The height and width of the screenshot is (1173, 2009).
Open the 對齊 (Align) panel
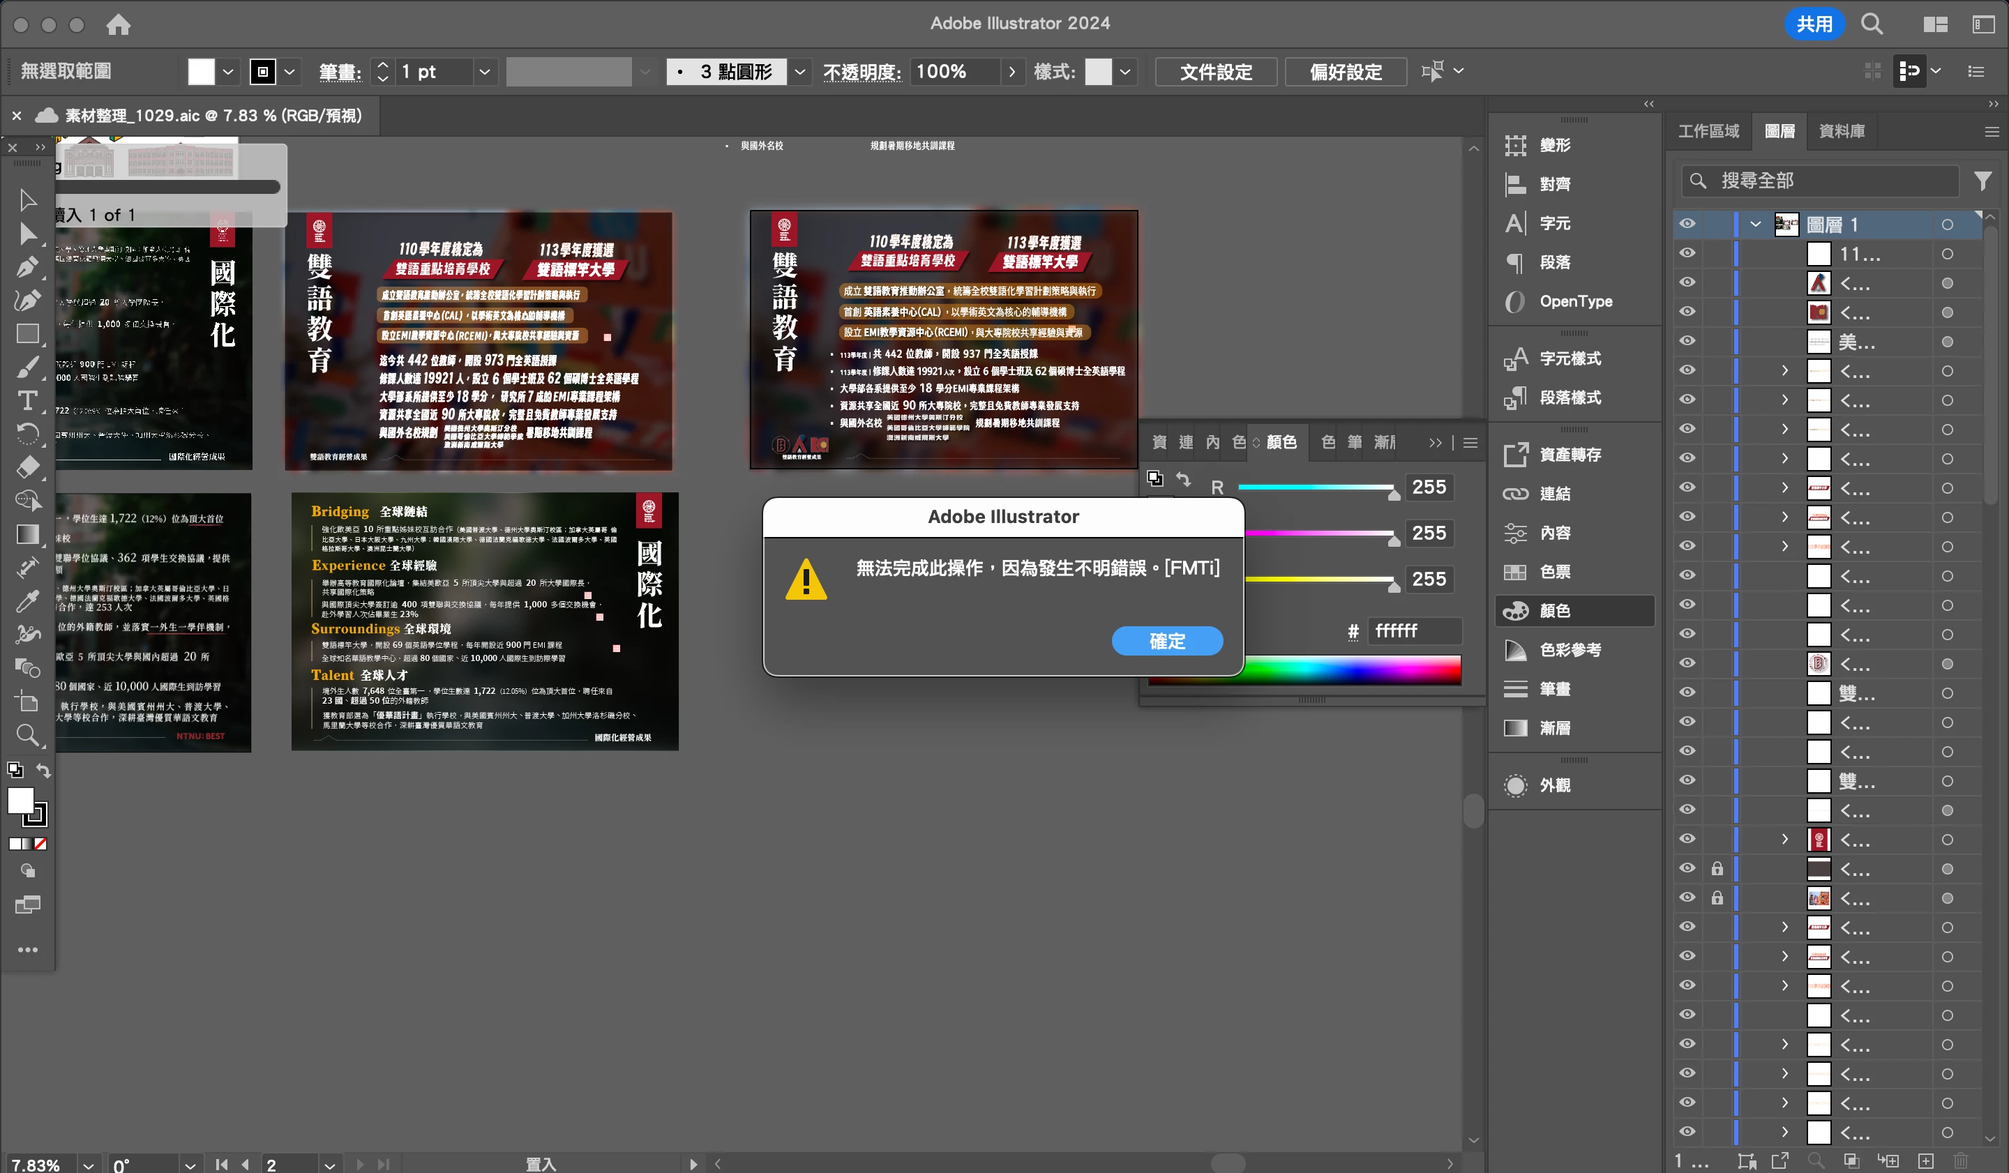1555,184
